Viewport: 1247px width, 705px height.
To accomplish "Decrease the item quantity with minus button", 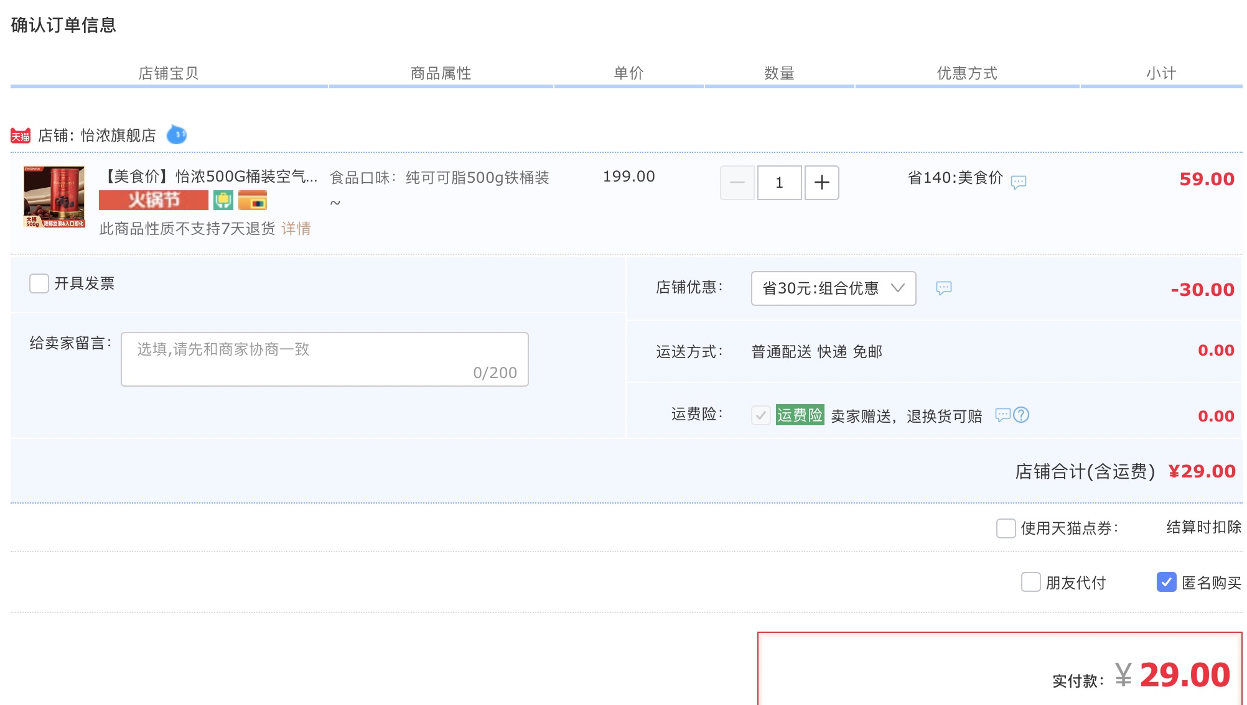I will point(737,183).
